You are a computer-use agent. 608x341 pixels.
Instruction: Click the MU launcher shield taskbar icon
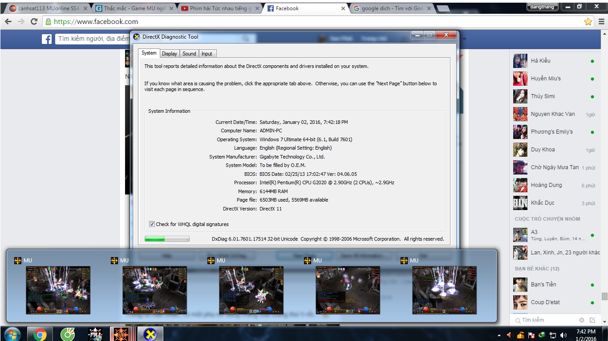95,334
